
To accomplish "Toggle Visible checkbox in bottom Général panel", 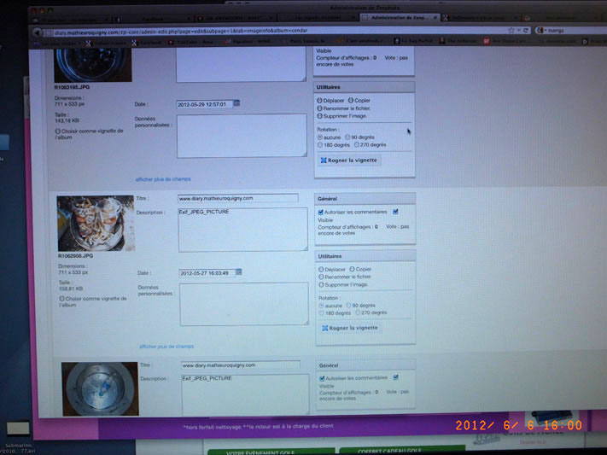I will (395, 377).
